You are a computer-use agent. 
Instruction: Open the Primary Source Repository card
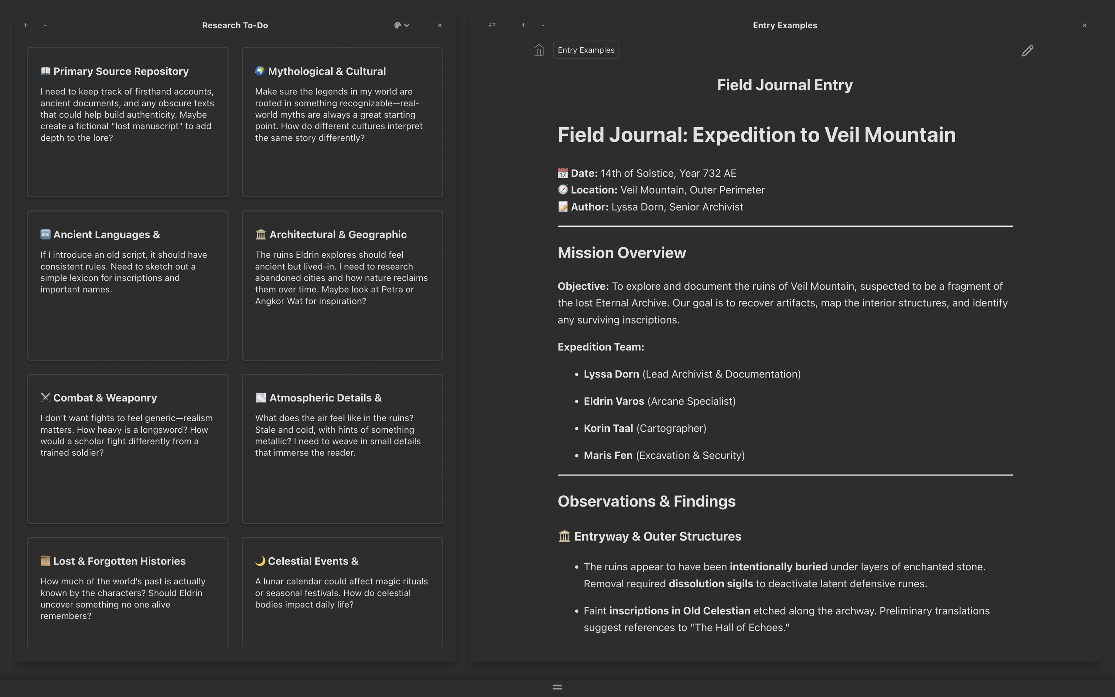click(x=127, y=122)
